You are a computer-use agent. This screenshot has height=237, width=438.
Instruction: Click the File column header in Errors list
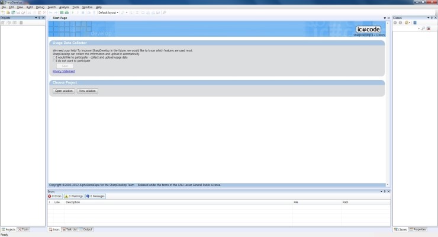point(317,202)
